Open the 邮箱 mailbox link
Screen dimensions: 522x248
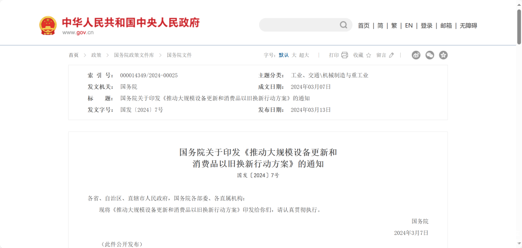click(446, 26)
